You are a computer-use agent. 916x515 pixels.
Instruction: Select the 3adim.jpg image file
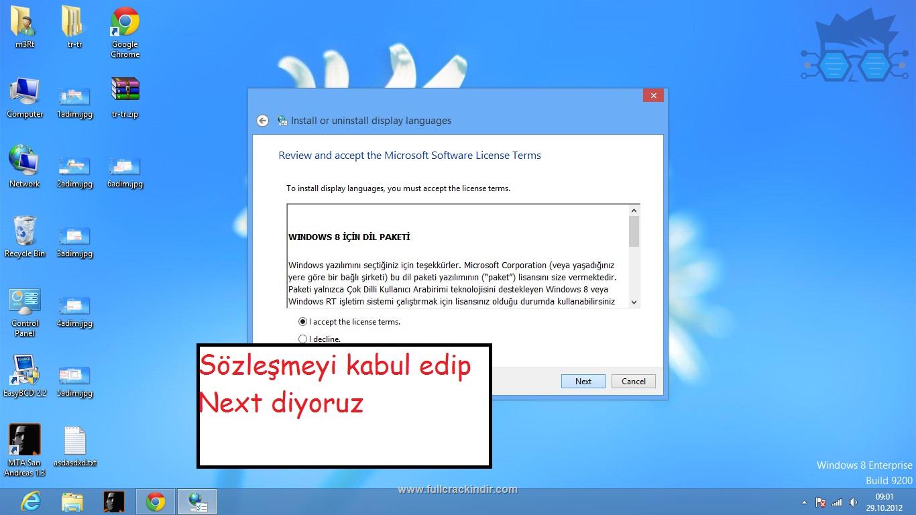click(74, 242)
